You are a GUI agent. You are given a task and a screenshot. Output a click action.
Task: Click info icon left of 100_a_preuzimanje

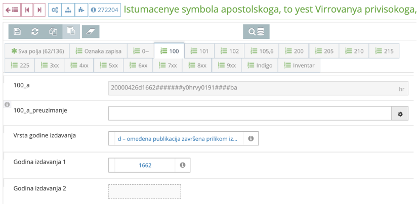(7, 104)
